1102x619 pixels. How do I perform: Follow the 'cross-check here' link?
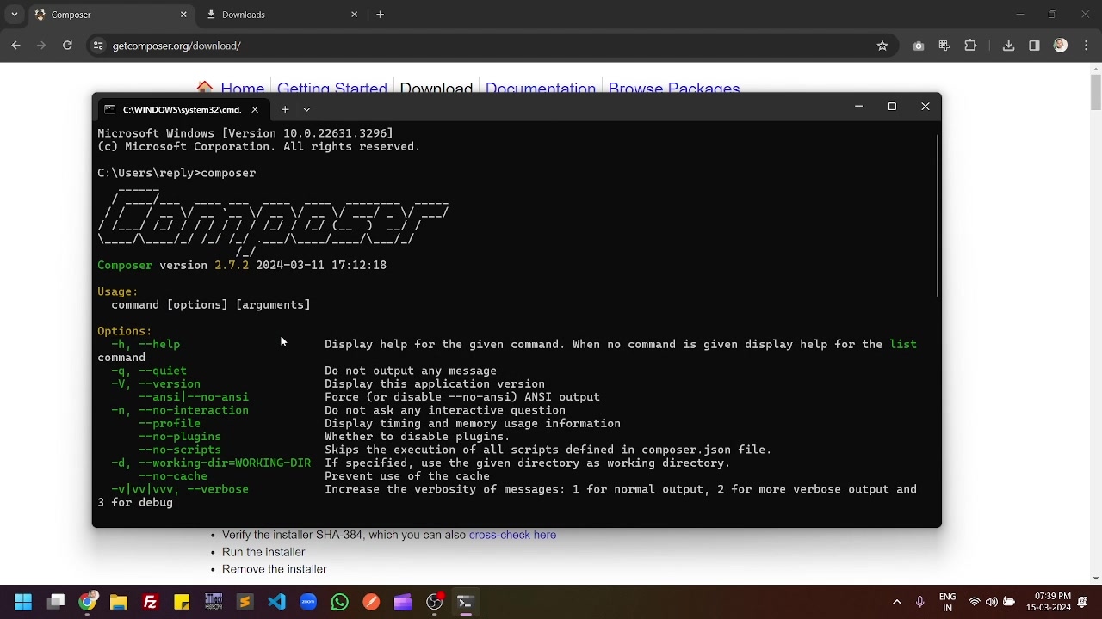512,535
